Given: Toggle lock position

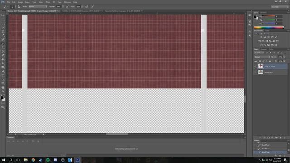Looking at the screenshot, I should coord(266,61).
